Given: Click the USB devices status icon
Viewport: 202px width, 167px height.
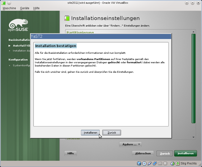Looking at the screenshot, I should click(149, 163).
